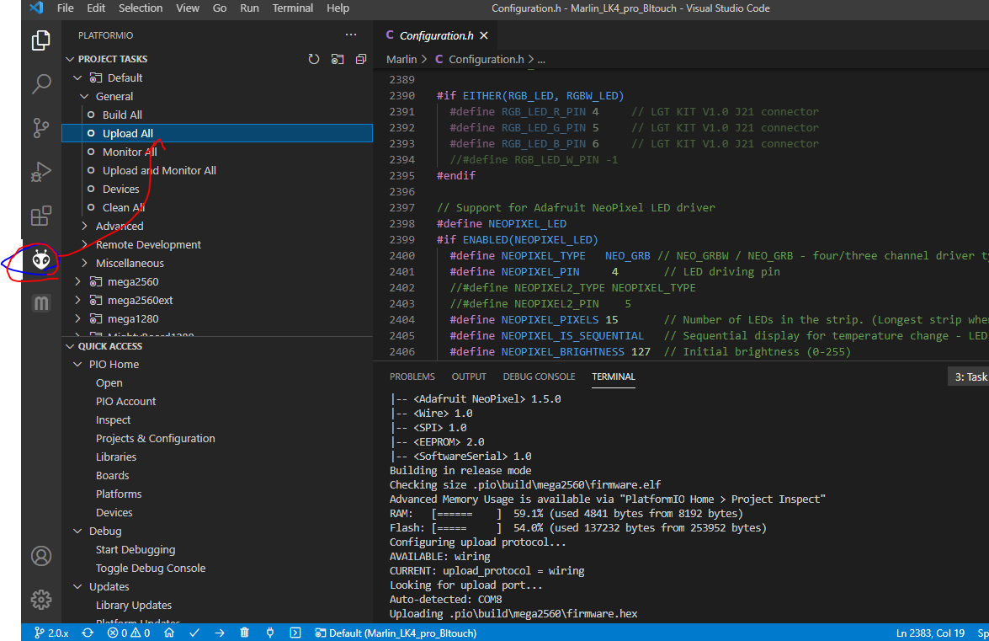Screen dimensions: 989x641
Task: Open errors and warnings count in status bar
Action: [x=129, y=633]
